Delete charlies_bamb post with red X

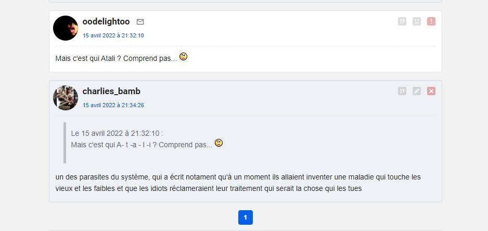tap(431, 91)
